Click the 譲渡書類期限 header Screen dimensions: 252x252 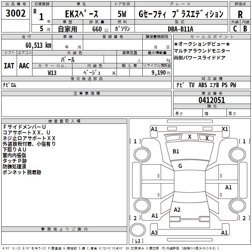tap(157, 37)
